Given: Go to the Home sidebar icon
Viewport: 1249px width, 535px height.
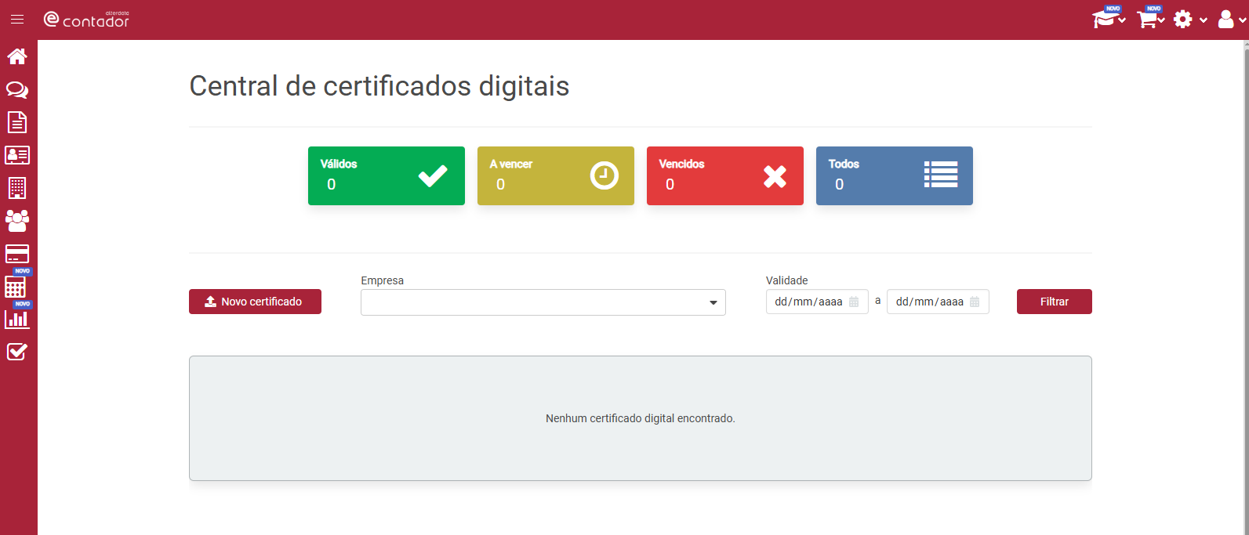Looking at the screenshot, I should tap(17, 56).
